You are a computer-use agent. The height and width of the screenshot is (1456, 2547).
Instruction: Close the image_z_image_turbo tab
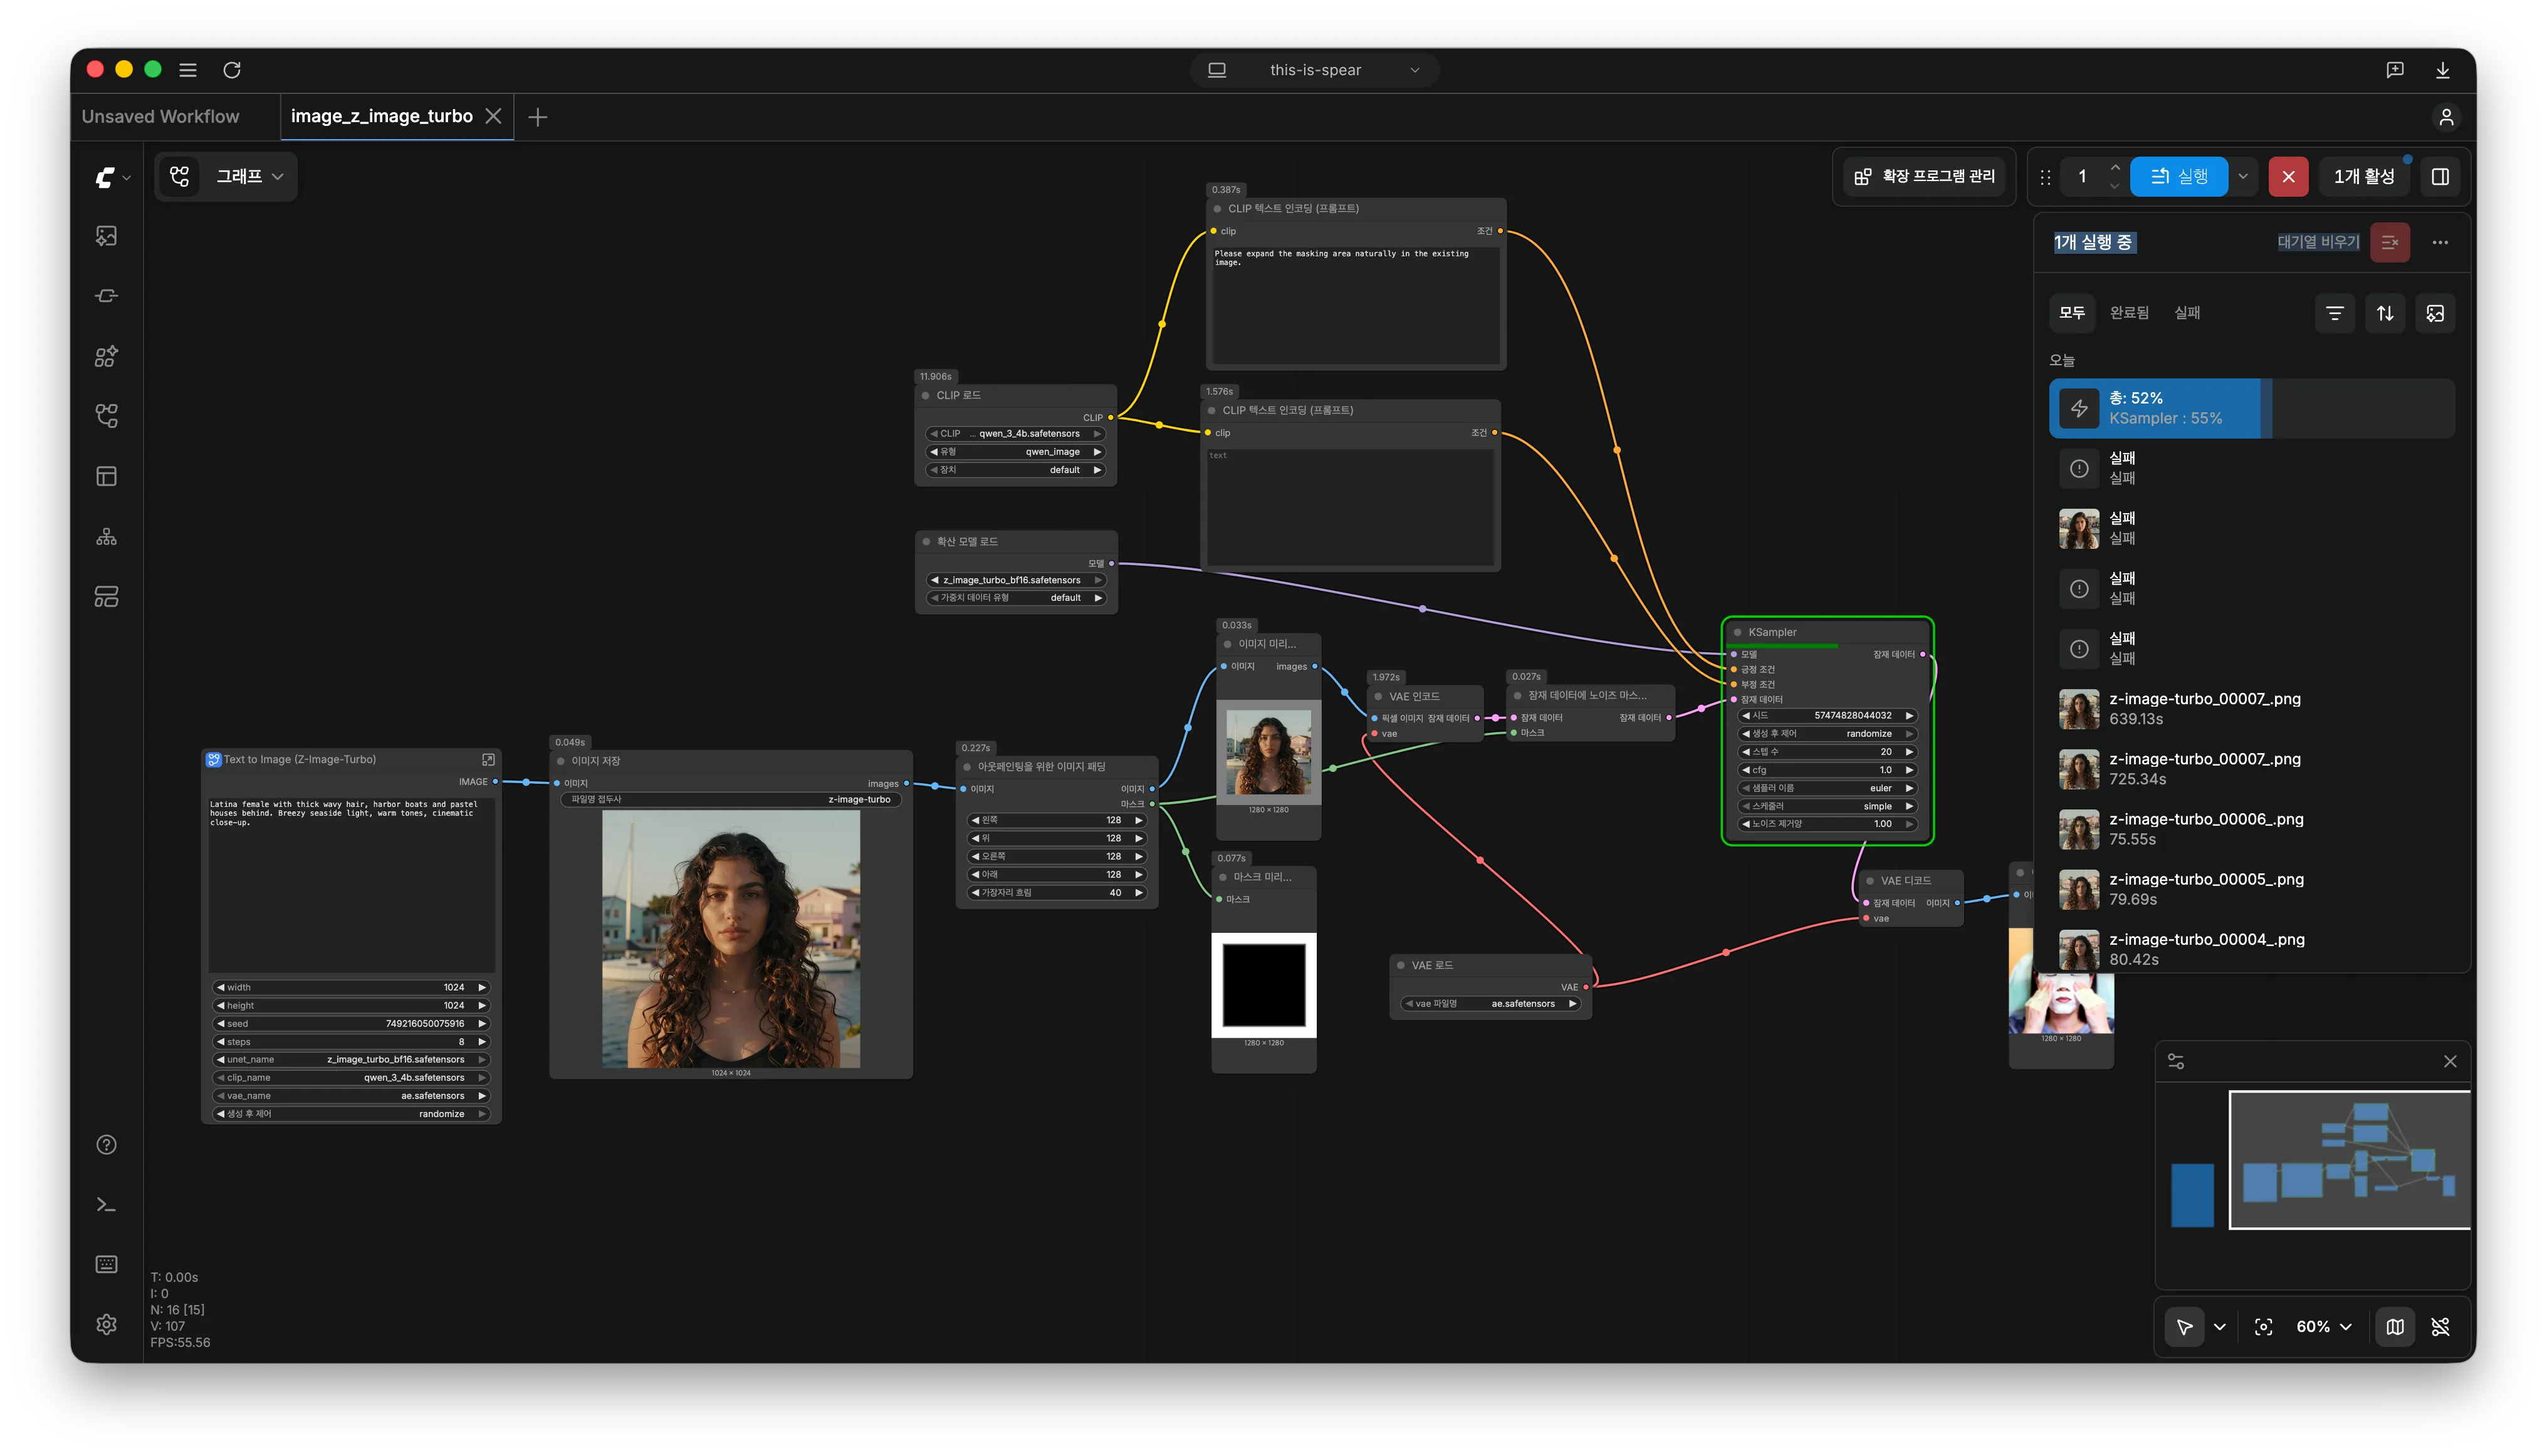[493, 117]
